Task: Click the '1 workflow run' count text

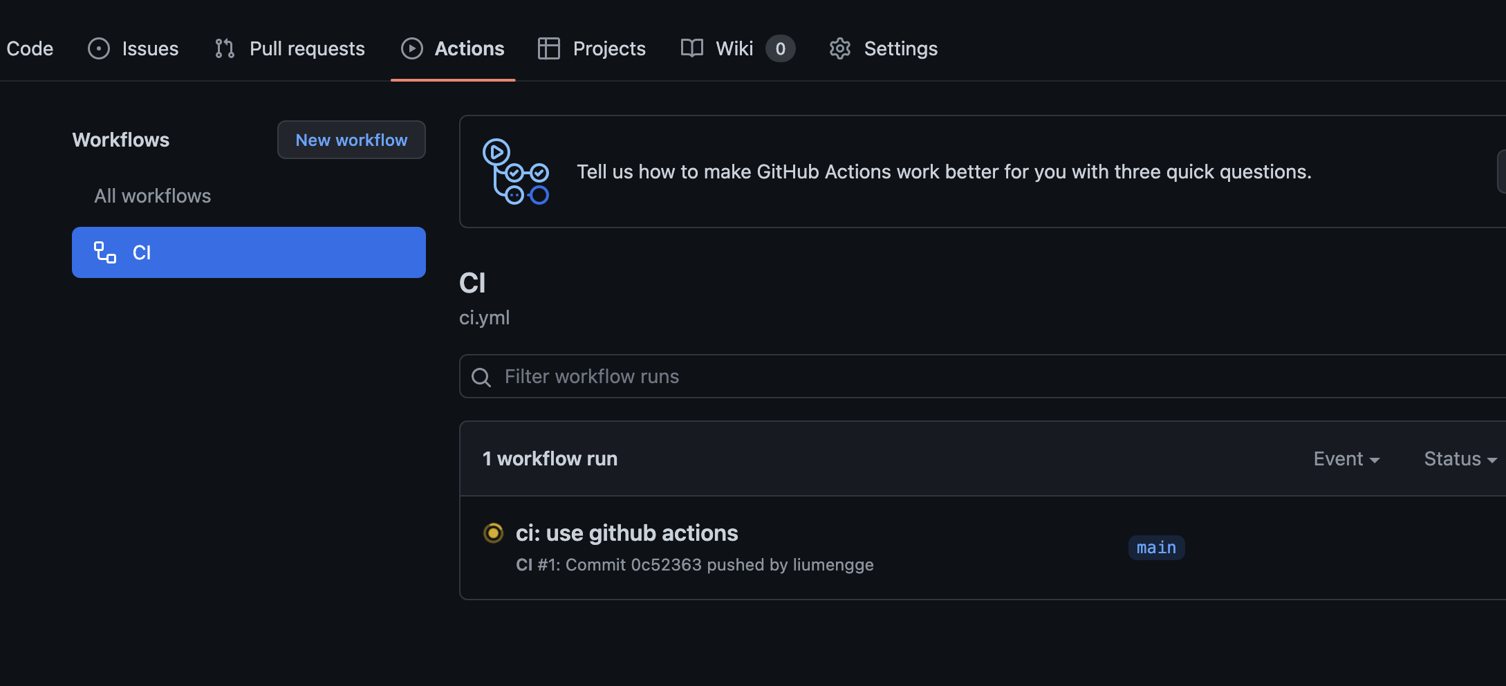Action: click(550, 458)
